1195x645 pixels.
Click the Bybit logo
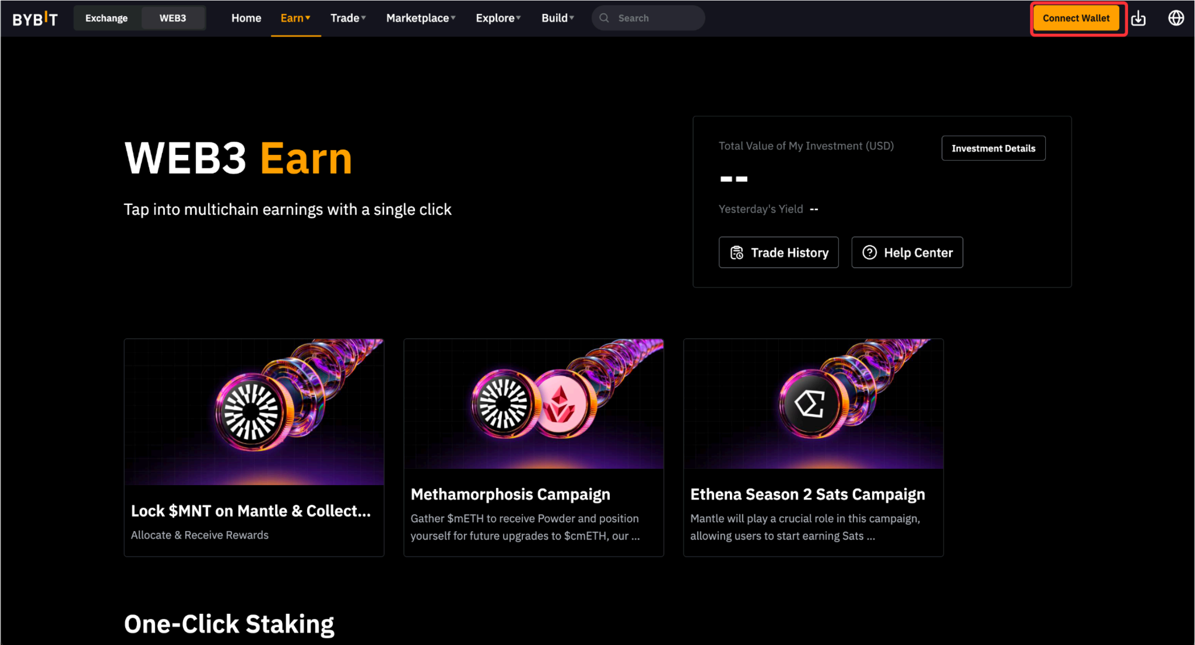[35, 18]
